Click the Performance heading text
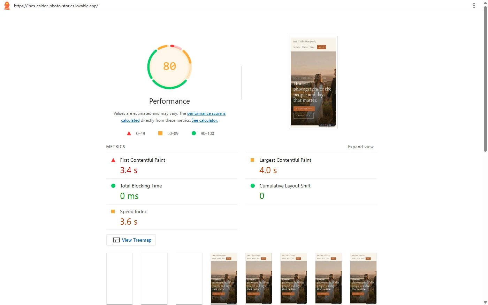The height and width of the screenshot is (305, 488). [x=169, y=101]
